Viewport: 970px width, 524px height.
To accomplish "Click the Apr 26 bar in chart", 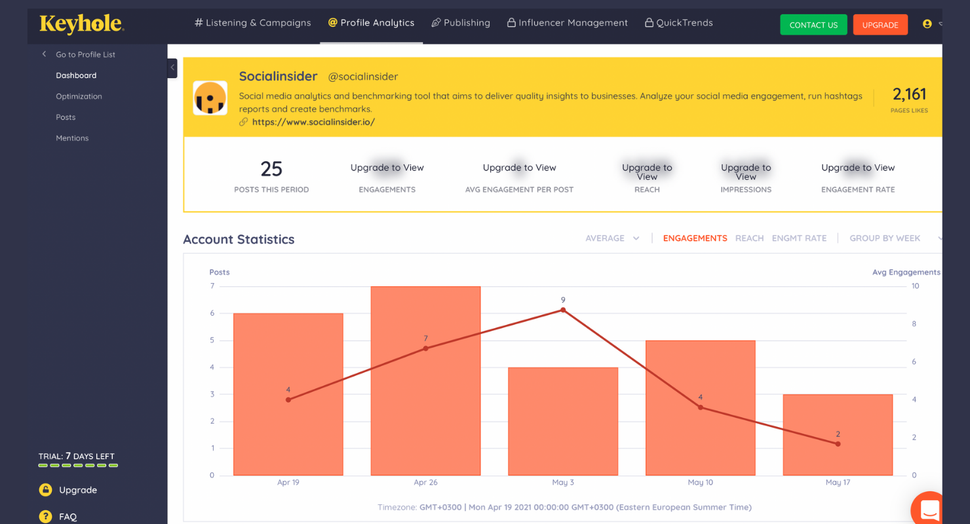I will pyautogui.click(x=425, y=381).
